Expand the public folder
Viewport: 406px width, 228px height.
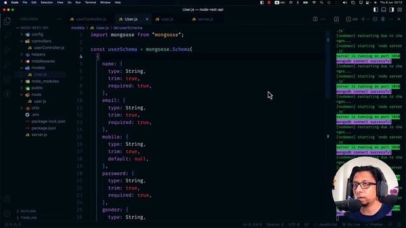(x=41, y=88)
